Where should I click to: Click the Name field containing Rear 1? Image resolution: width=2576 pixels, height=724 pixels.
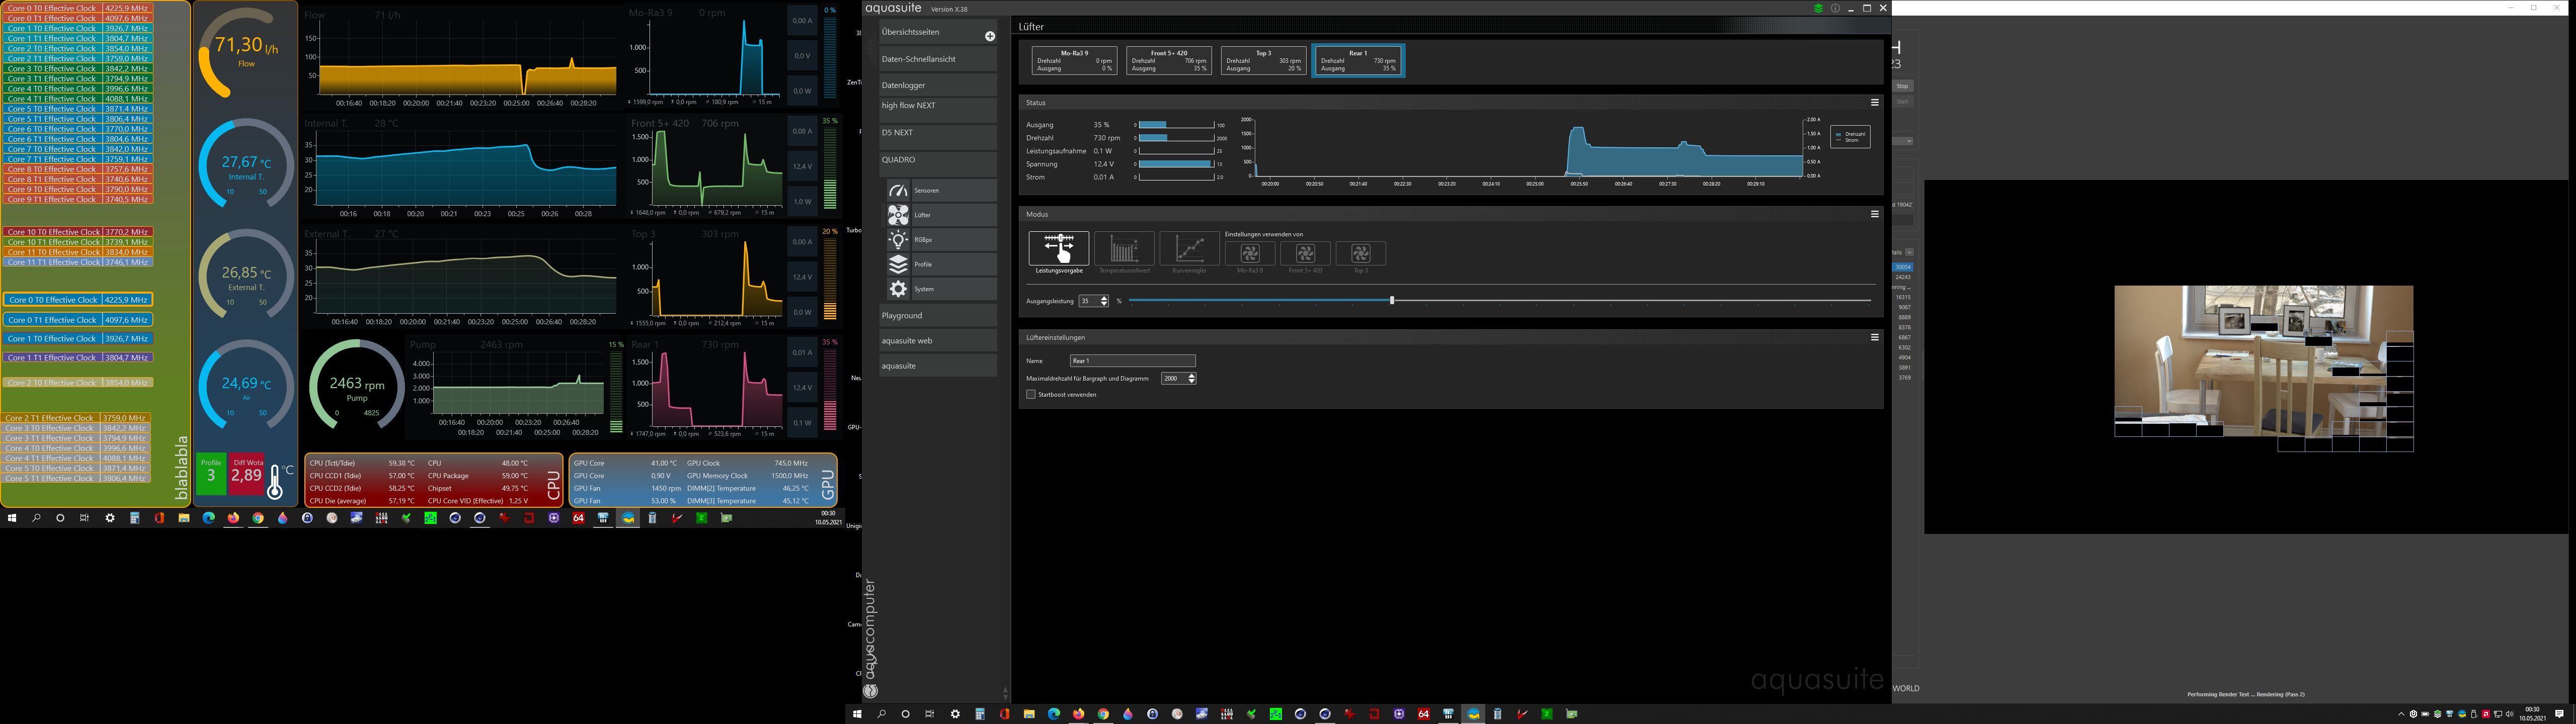coord(1132,361)
